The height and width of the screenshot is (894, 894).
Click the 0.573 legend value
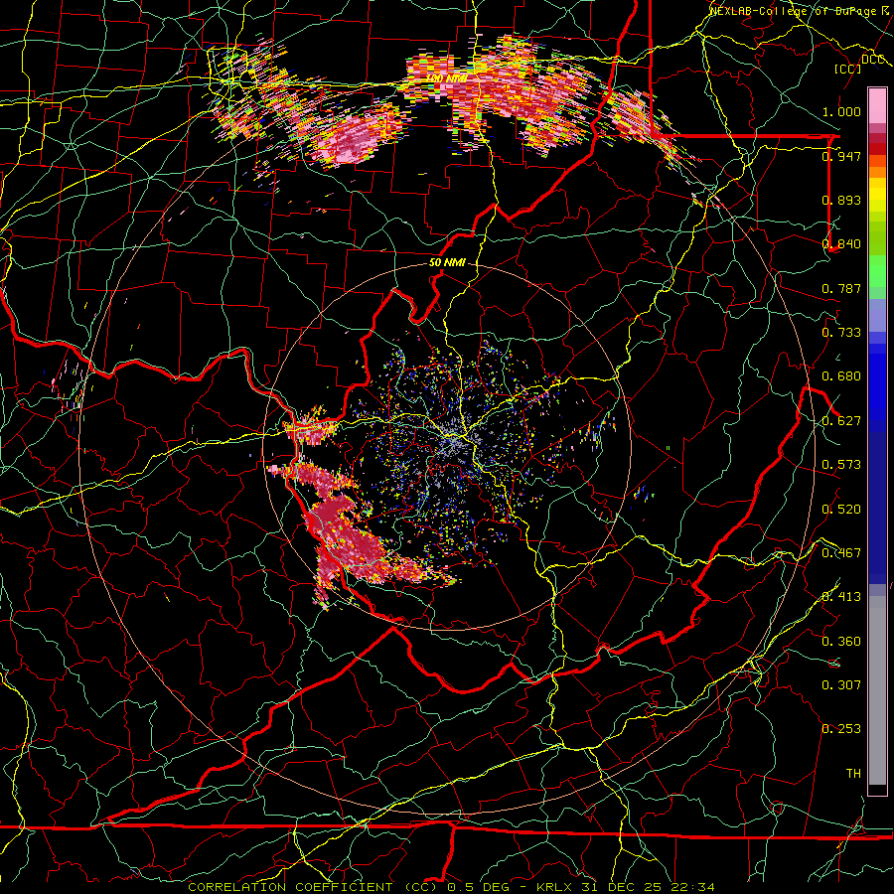click(841, 465)
